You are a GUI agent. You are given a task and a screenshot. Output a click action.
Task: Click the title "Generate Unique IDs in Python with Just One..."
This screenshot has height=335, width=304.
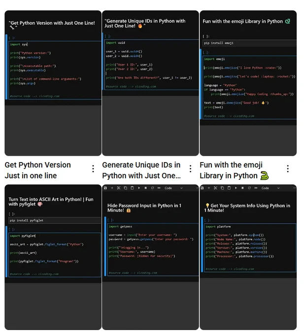point(141,170)
